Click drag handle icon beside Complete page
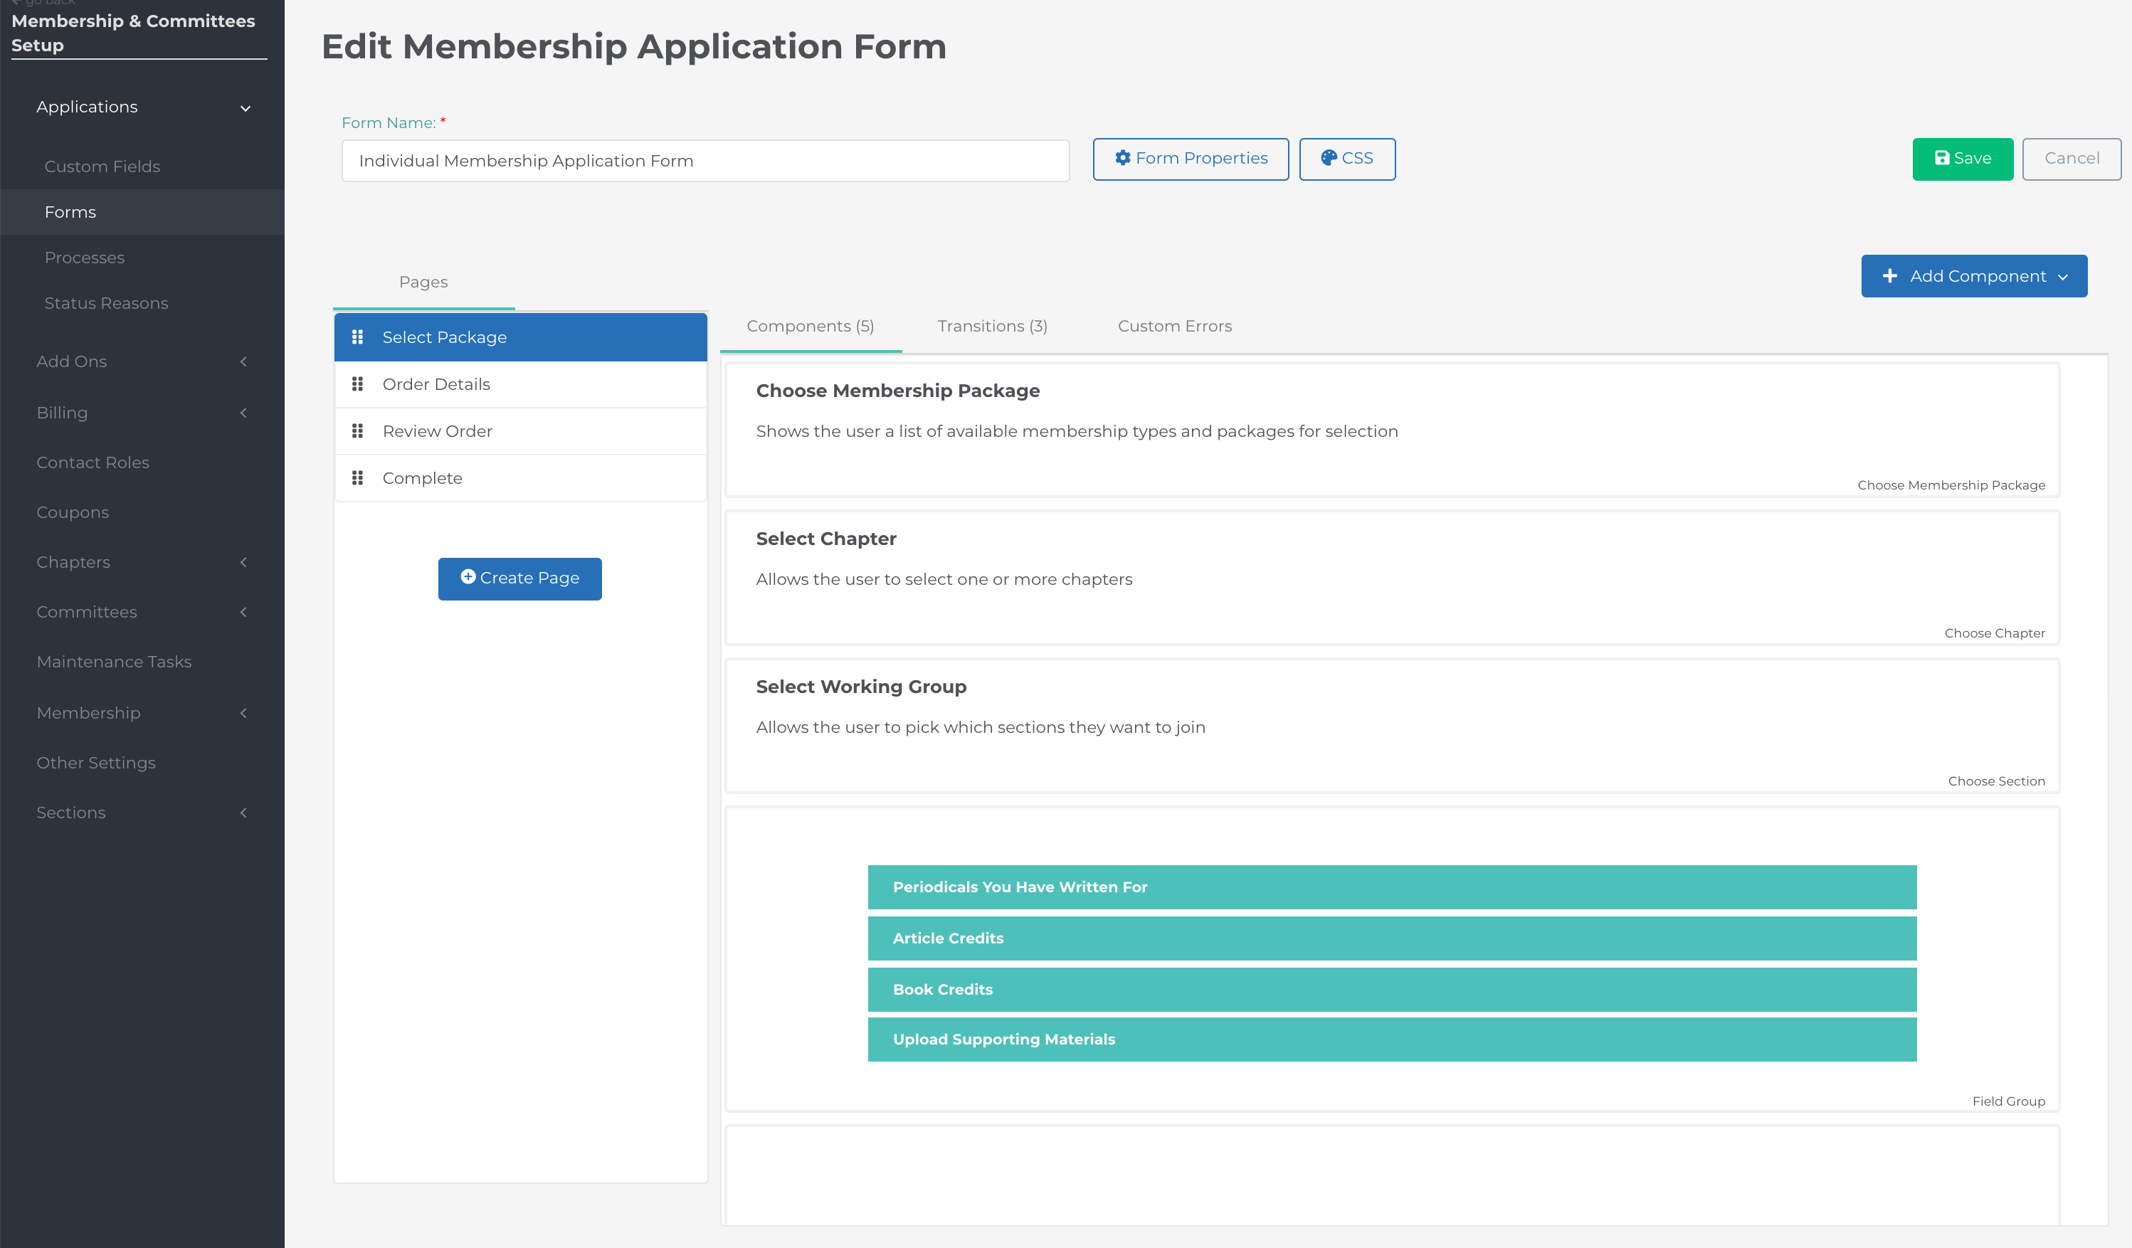Screen dimensions: 2132x1248 pyautogui.click(x=357, y=478)
